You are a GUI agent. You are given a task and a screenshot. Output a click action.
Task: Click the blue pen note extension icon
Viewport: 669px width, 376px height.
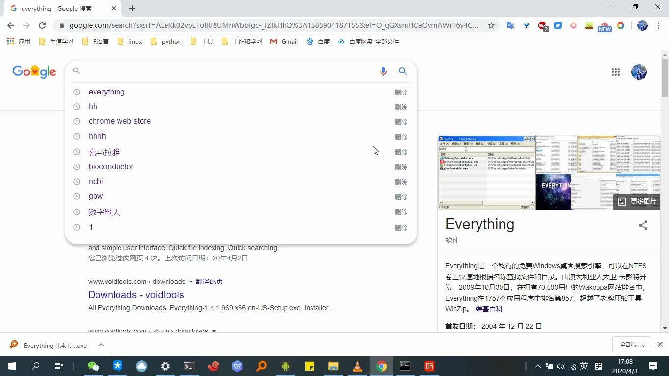[x=558, y=25]
